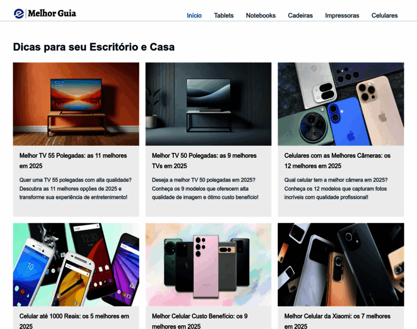Open the Xiaomi phones thumbnail
The width and height of the screenshot is (417, 329).
coord(341,264)
